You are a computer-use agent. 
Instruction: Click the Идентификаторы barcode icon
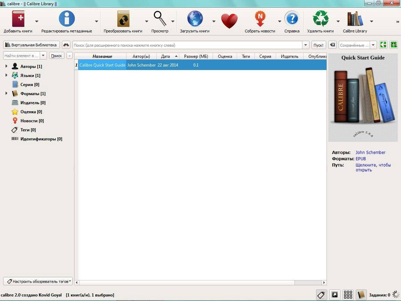click(15, 139)
